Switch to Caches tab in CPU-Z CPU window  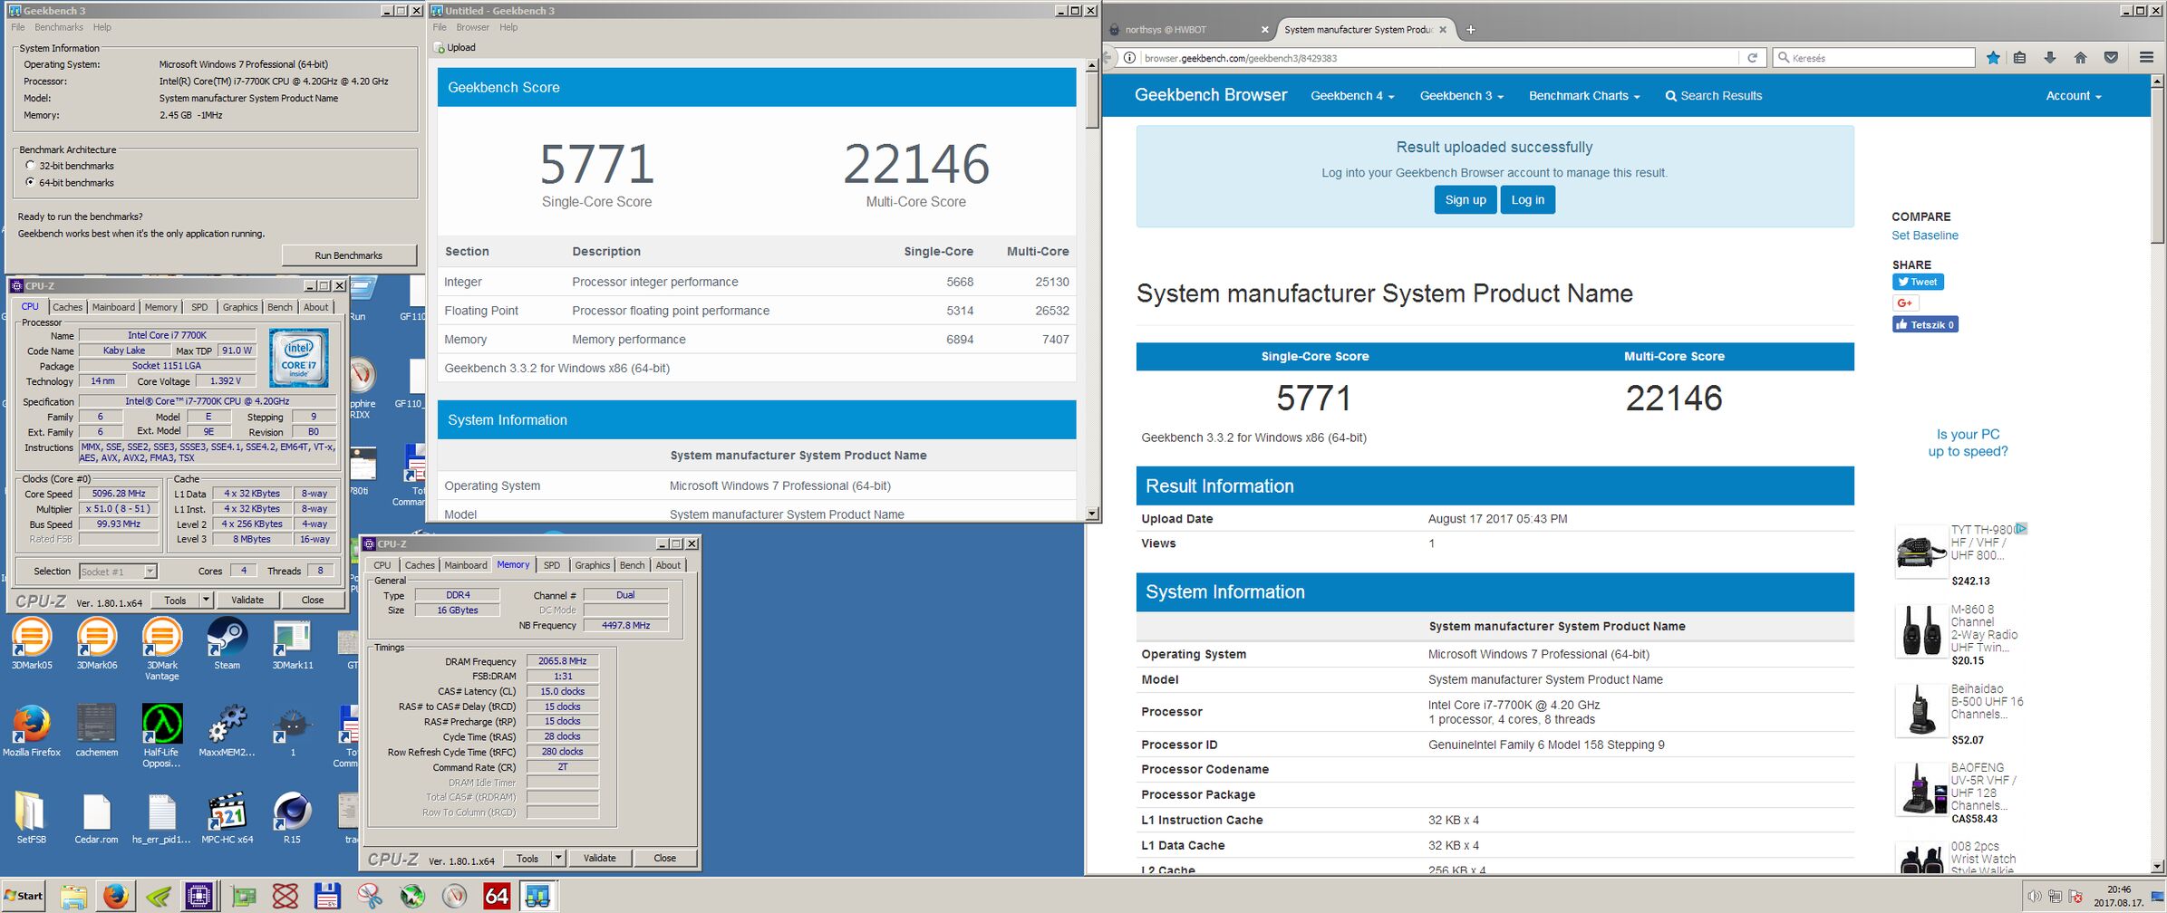(68, 307)
